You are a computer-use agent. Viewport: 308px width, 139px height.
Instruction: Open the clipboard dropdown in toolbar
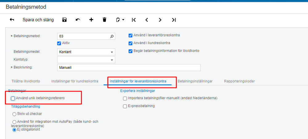pos(120,20)
